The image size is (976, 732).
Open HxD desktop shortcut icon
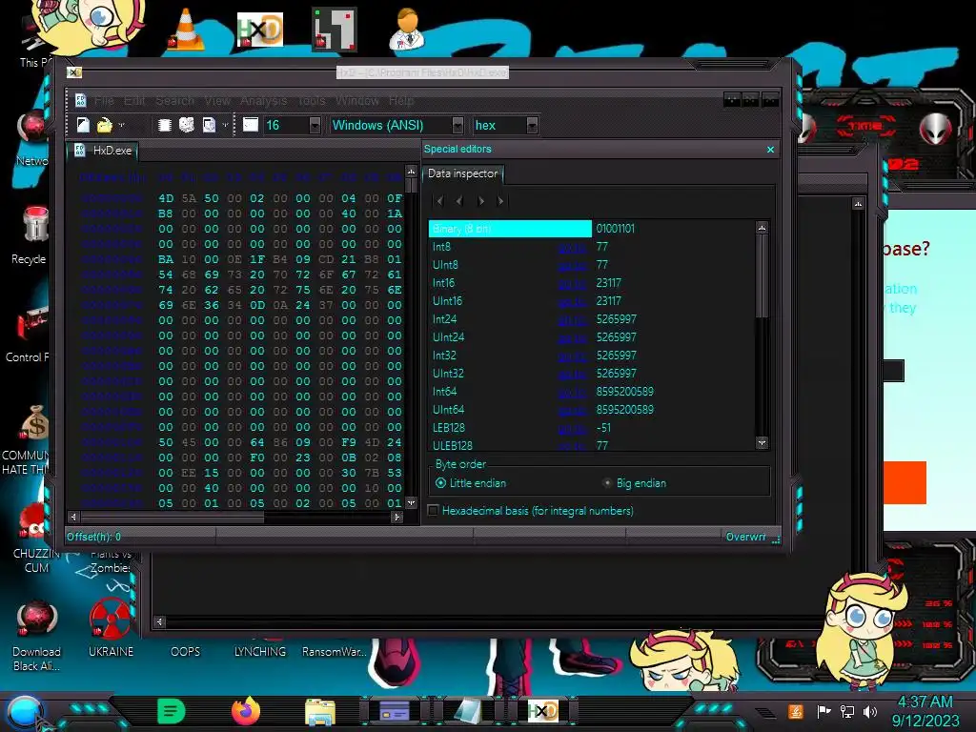tap(260, 29)
